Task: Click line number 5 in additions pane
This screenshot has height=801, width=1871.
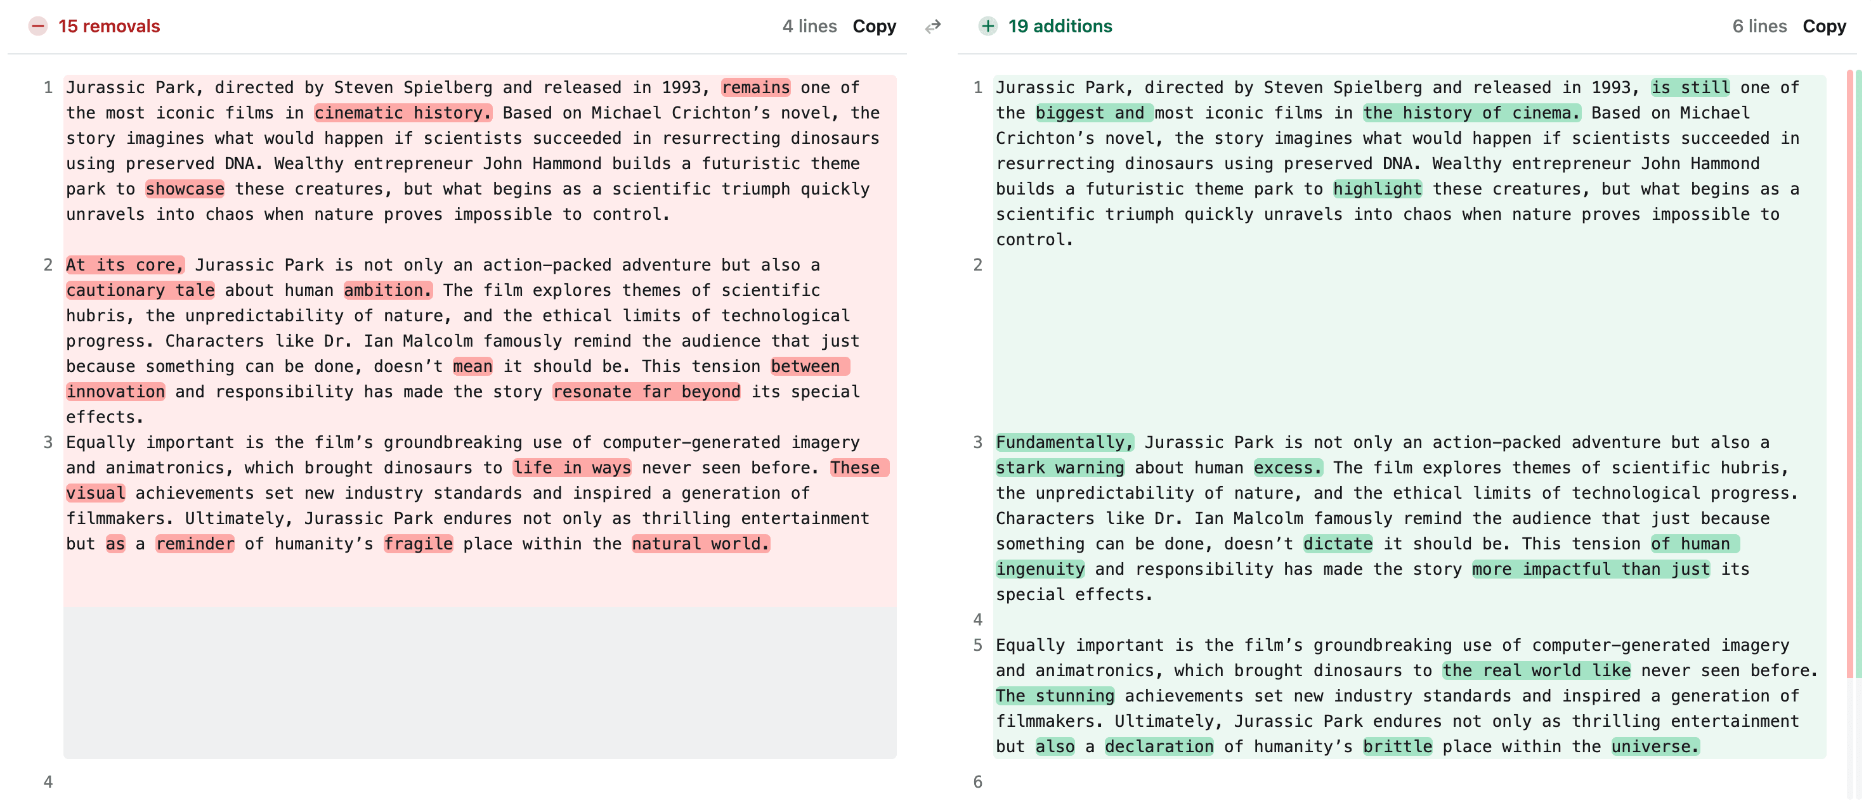Action: [977, 646]
